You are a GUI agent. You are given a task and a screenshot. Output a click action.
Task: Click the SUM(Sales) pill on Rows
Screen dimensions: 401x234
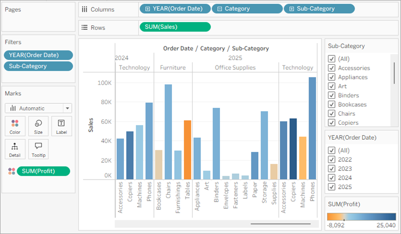tap(175, 27)
